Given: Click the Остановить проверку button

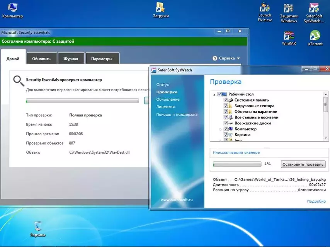Looking at the screenshot, I should (x=303, y=164).
